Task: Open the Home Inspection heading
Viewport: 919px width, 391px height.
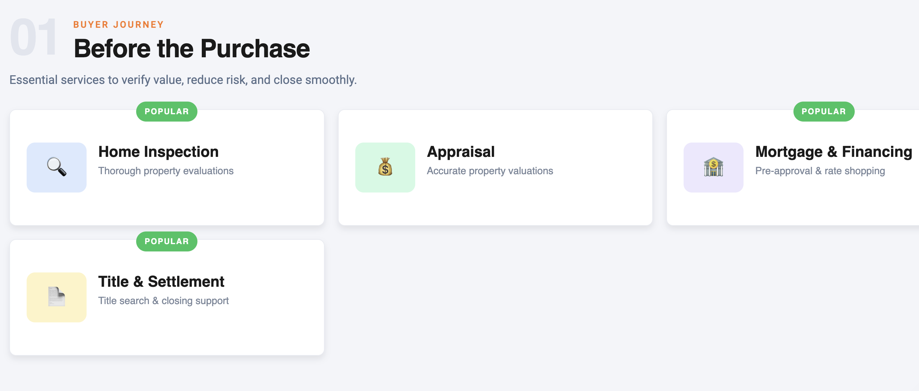Action: [158, 152]
